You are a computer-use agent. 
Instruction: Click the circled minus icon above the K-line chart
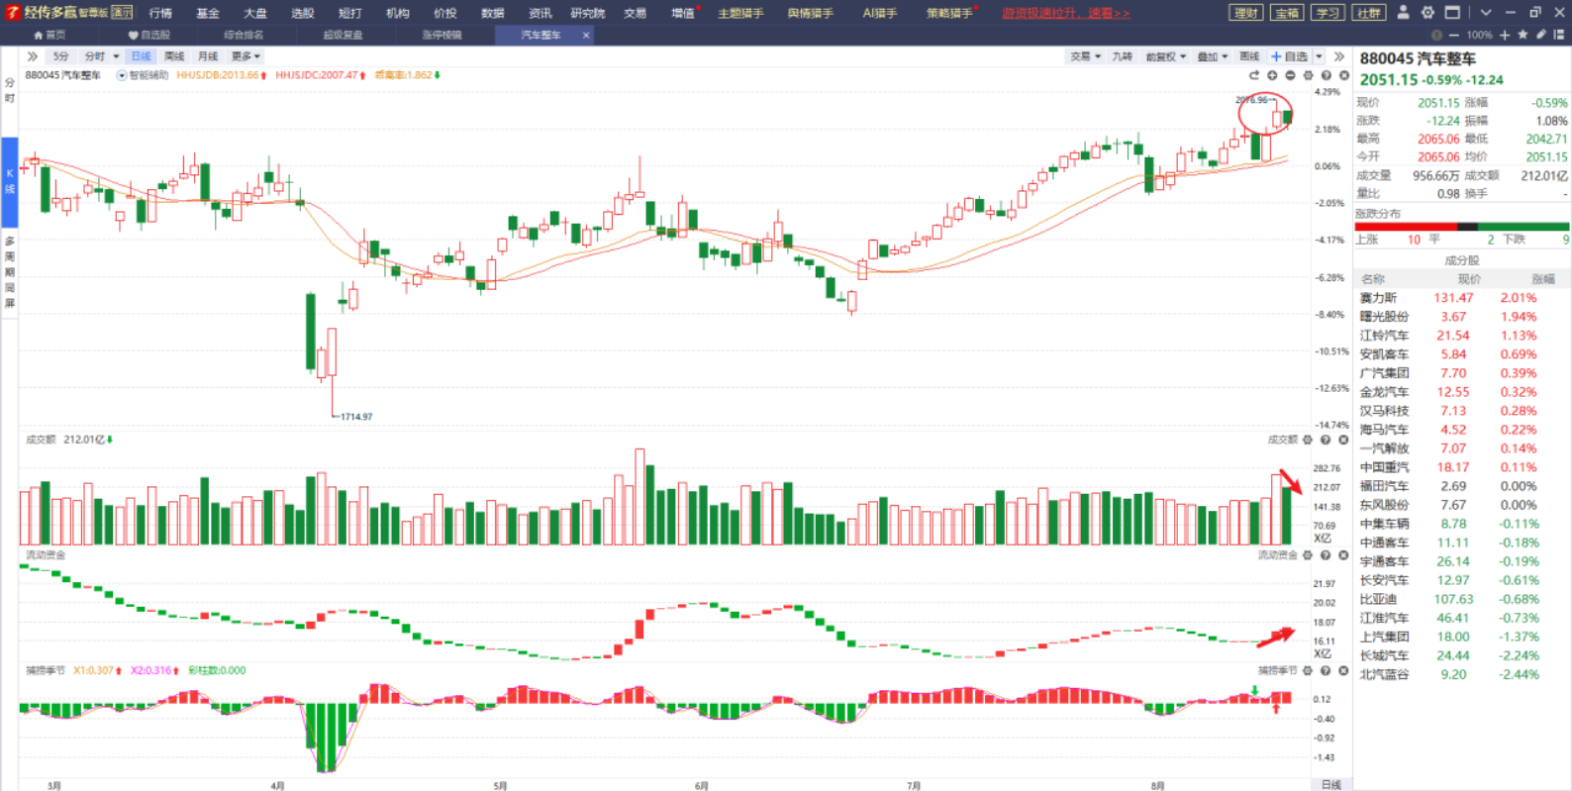pos(1290,75)
